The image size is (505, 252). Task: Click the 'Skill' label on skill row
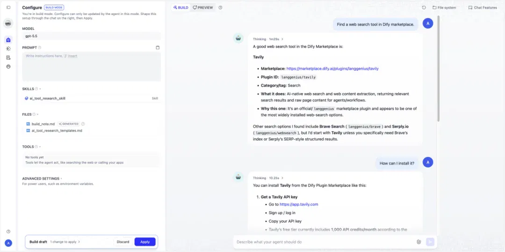click(155, 99)
